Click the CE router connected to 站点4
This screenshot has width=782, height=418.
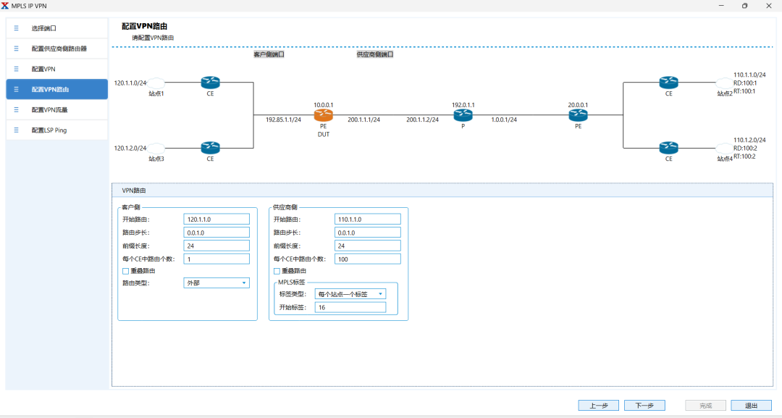point(668,148)
